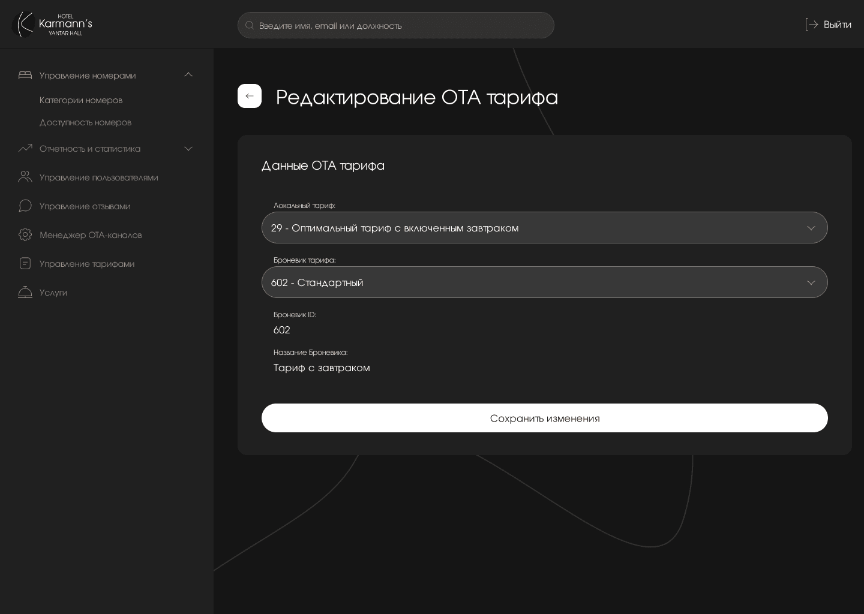This screenshot has width=864, height=614.
Task: Click the search magnifier icon
Action: click(x=250, y=25)
